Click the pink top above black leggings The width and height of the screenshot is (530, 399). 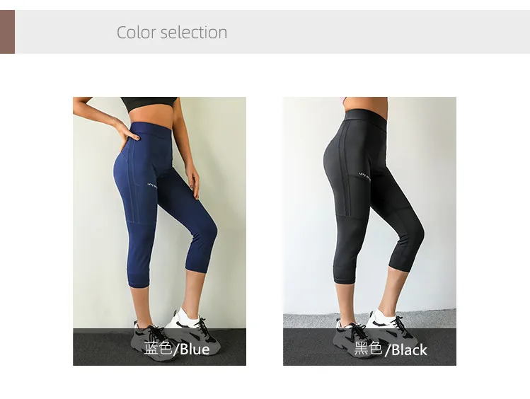click(x=344, y=100)
